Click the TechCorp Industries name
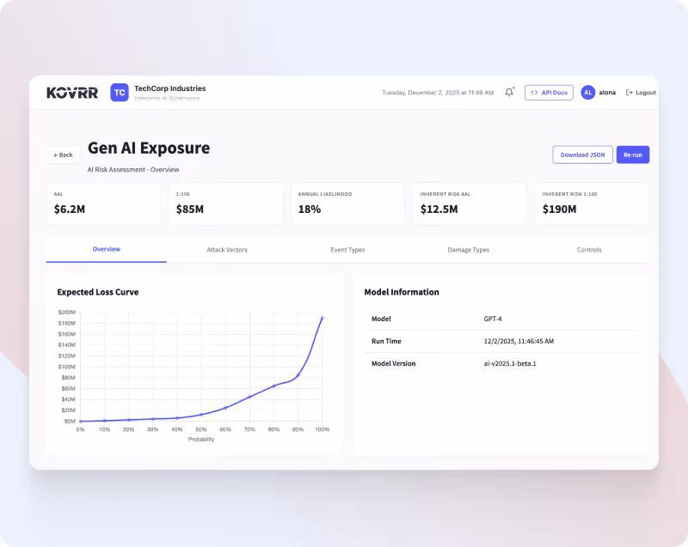This screenshot has width=688, height=547. point(169,88)
